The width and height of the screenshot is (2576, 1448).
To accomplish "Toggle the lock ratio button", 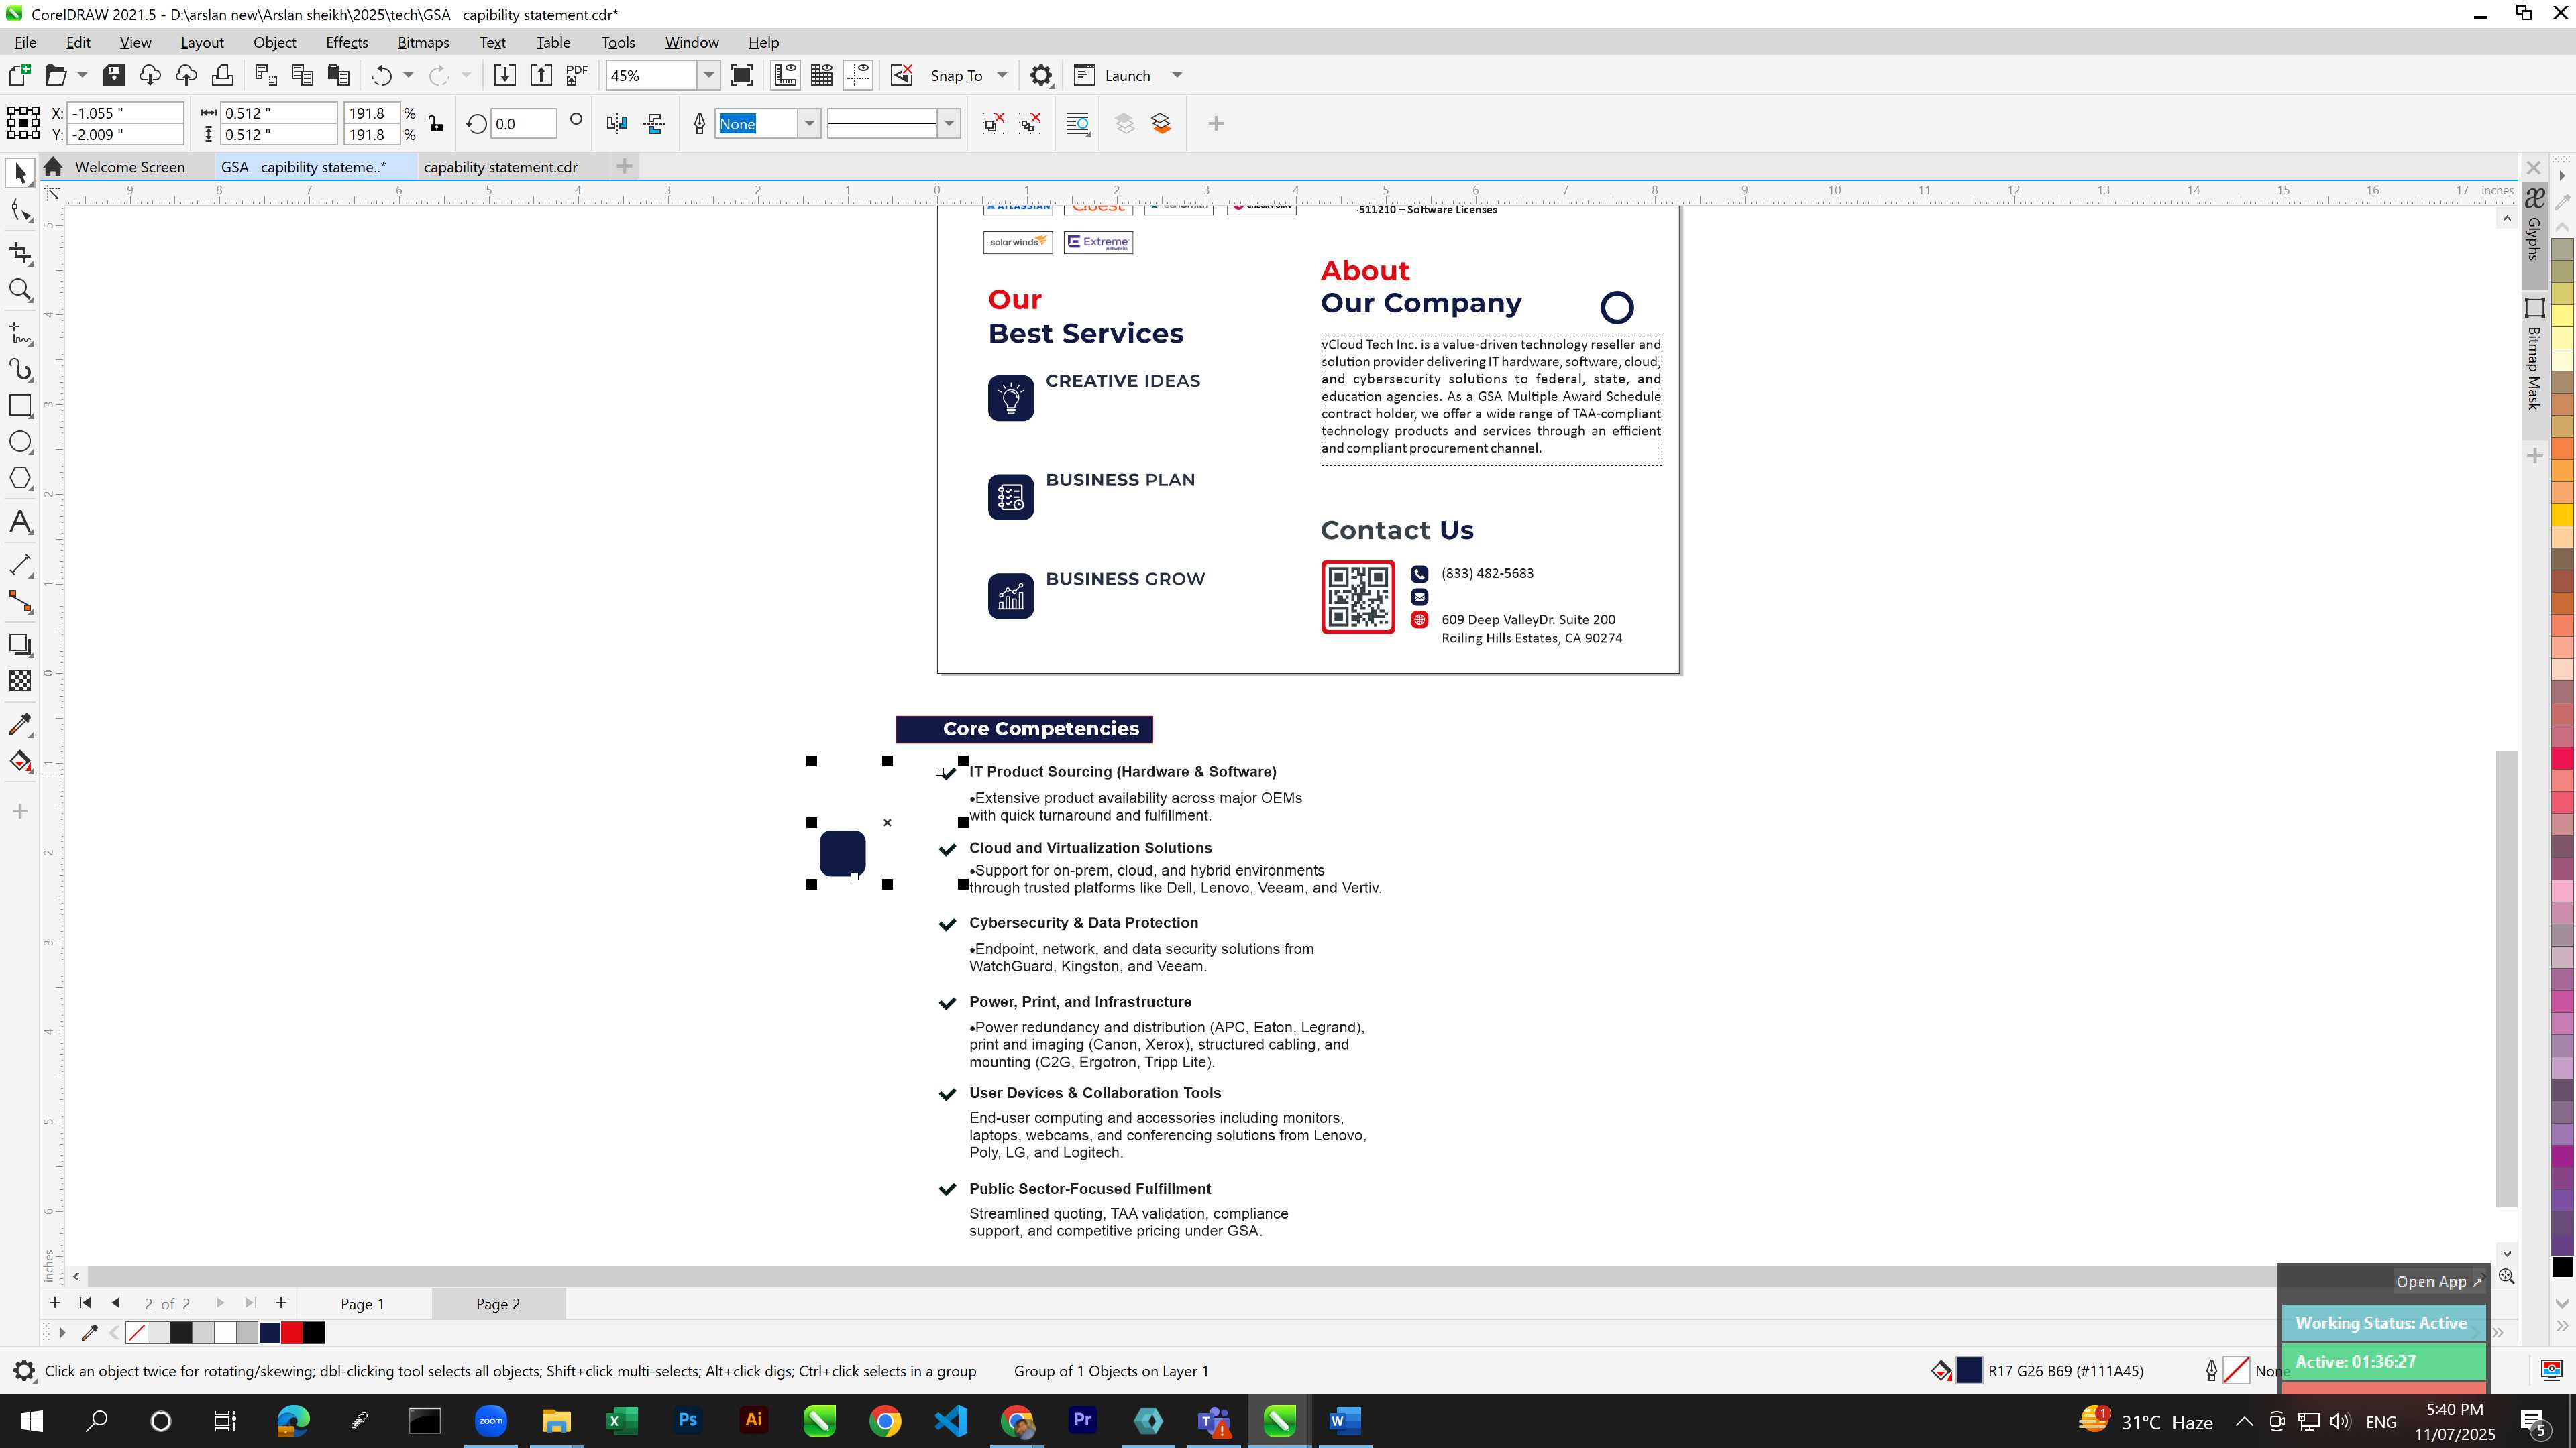I will [x=436, y=124].
